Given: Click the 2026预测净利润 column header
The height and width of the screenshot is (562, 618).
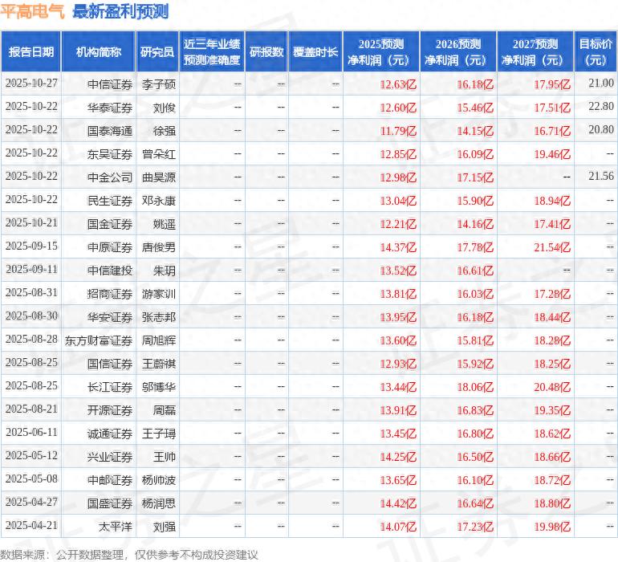Looking at the screenshot, I should pos(458,51).
